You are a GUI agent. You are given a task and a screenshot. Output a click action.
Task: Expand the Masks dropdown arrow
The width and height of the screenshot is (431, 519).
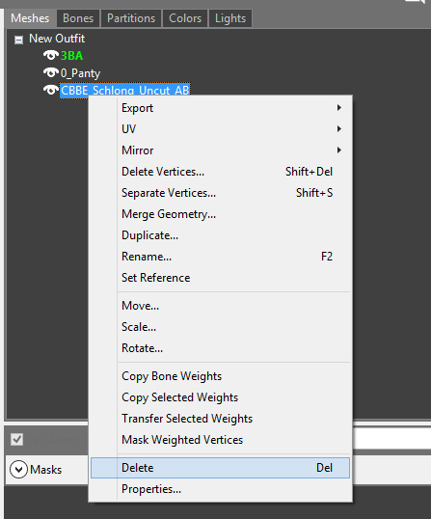[x=18, y=470]
